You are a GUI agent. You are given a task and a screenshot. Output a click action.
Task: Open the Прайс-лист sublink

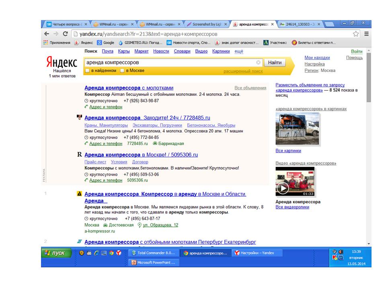pos(95,162)
